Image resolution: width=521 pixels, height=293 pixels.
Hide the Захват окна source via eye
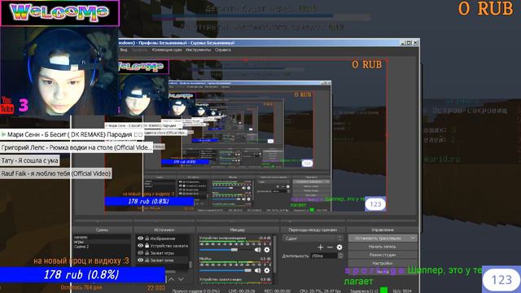pyautogui.click(x=141, y=260)
